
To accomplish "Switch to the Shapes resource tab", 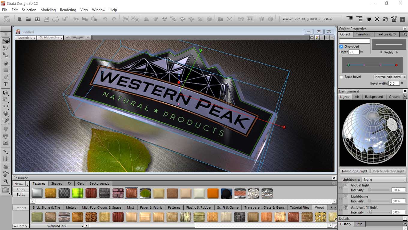I will 56,183.
